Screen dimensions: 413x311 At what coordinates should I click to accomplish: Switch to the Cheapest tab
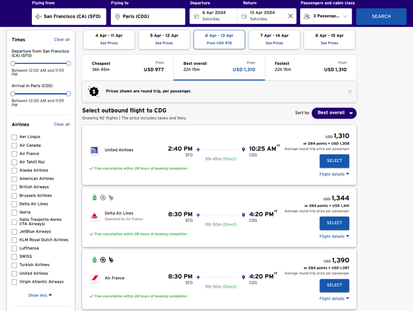[127, 67]
